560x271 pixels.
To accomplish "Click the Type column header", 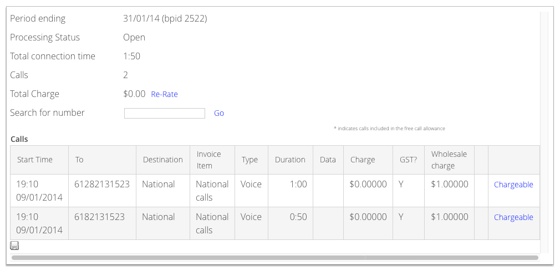I will (x=250, y=160).
